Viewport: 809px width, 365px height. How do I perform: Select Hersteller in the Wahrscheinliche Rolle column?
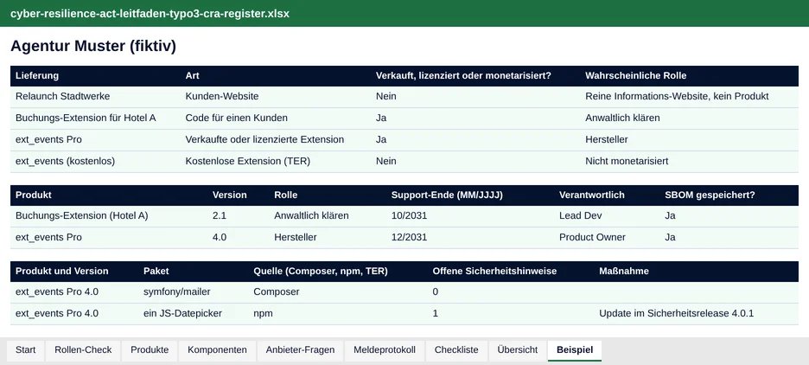point(606,140)
